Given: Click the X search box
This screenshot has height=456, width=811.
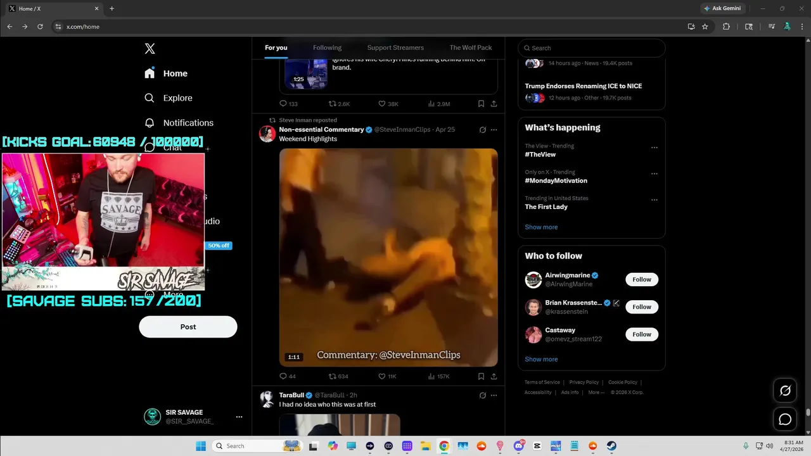Looking at the screenshot, I should [x=591, y=48].
